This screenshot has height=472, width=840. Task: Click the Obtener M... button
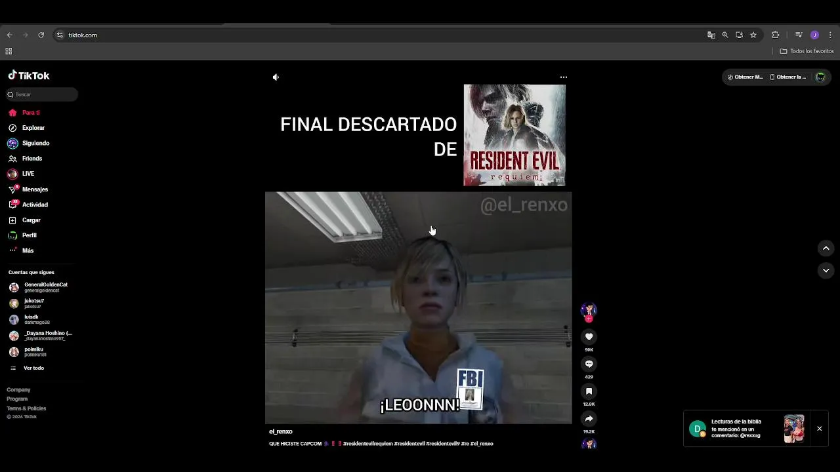(745, 77)
